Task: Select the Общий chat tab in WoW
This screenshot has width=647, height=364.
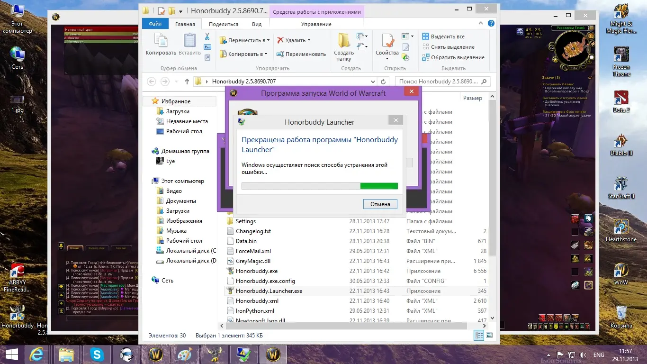Action: [x=74, y=247]
